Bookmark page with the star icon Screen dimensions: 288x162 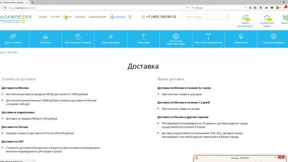coord(250,8)
